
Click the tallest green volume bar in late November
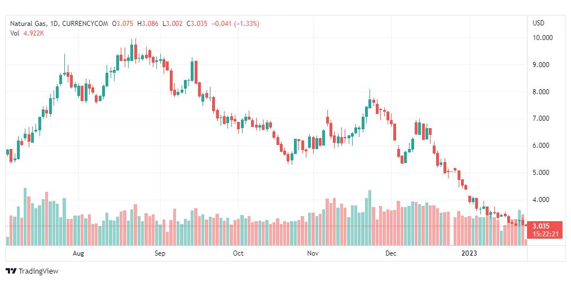click(x=370, y=218)
